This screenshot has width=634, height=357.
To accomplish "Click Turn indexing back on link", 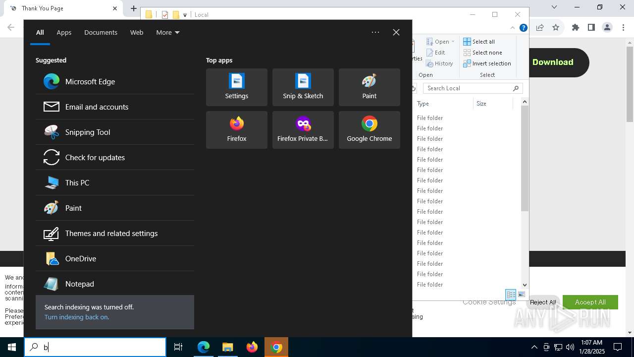I will [x=77, y=317].
